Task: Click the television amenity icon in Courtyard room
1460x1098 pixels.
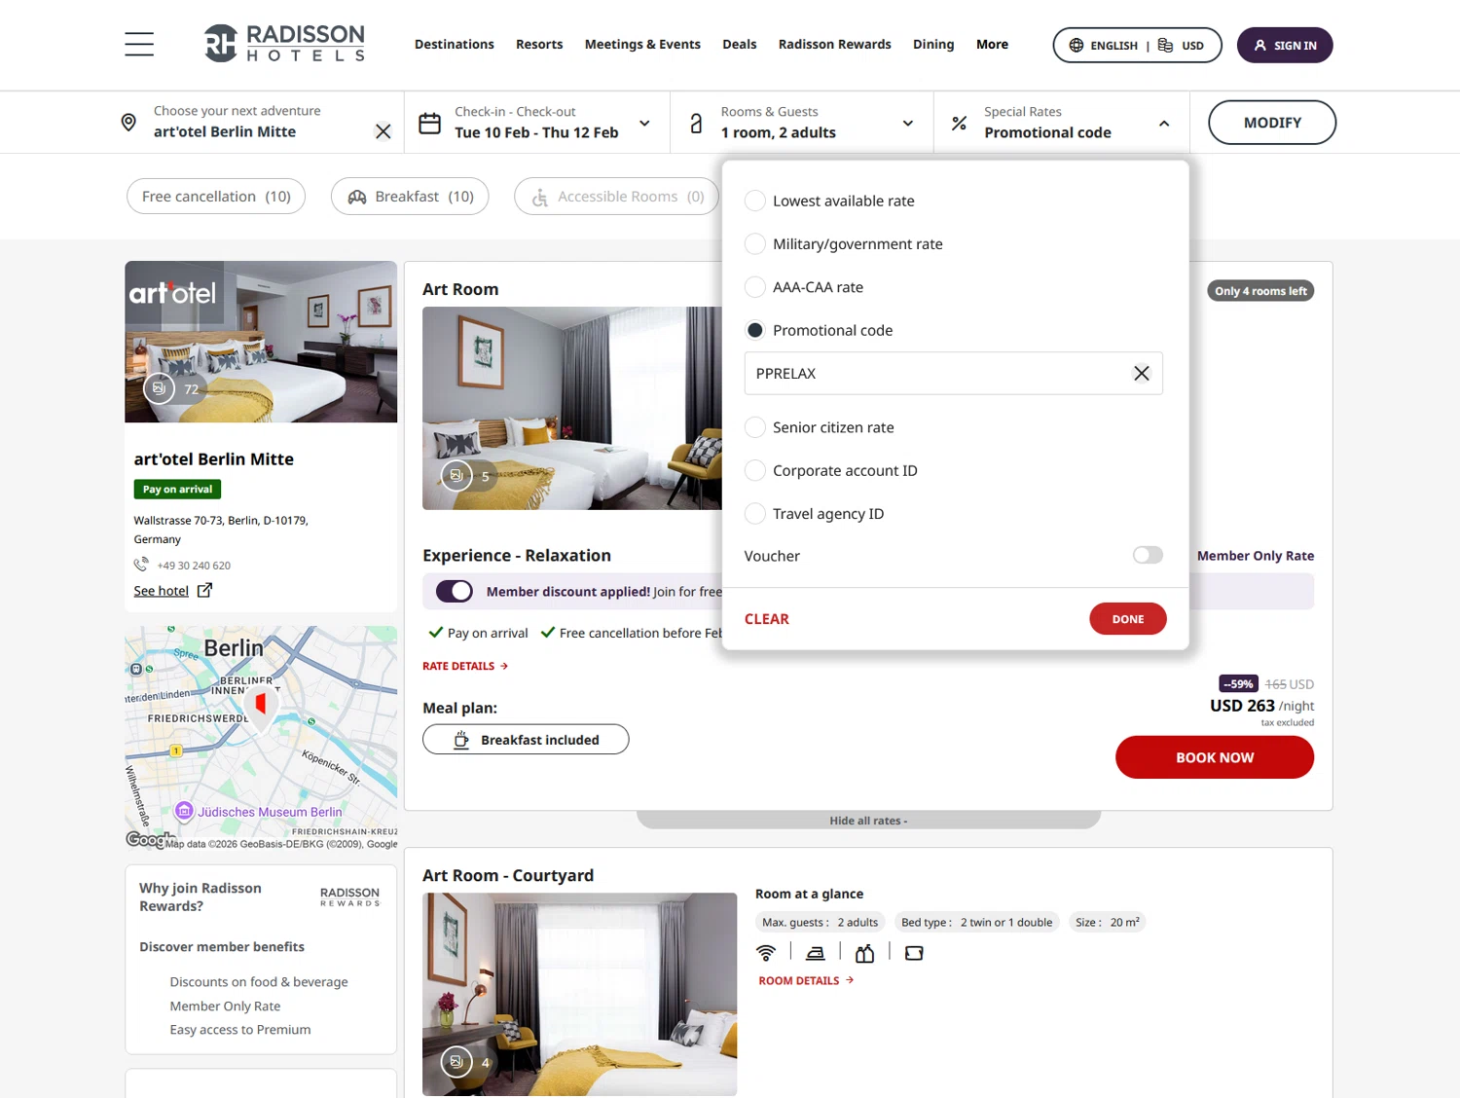Action: 914,953
